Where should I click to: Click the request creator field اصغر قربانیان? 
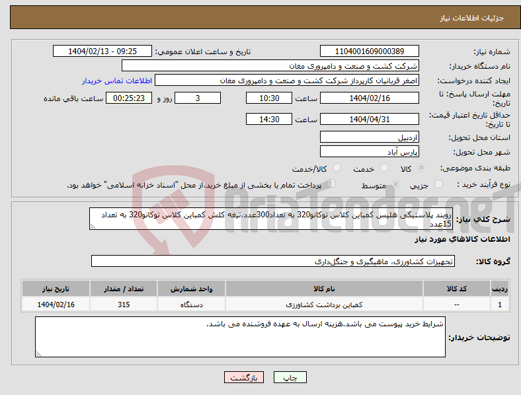287,81
